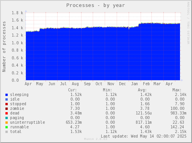Click total average value 1.43k
192x143 pixels.
coord(146,132)
